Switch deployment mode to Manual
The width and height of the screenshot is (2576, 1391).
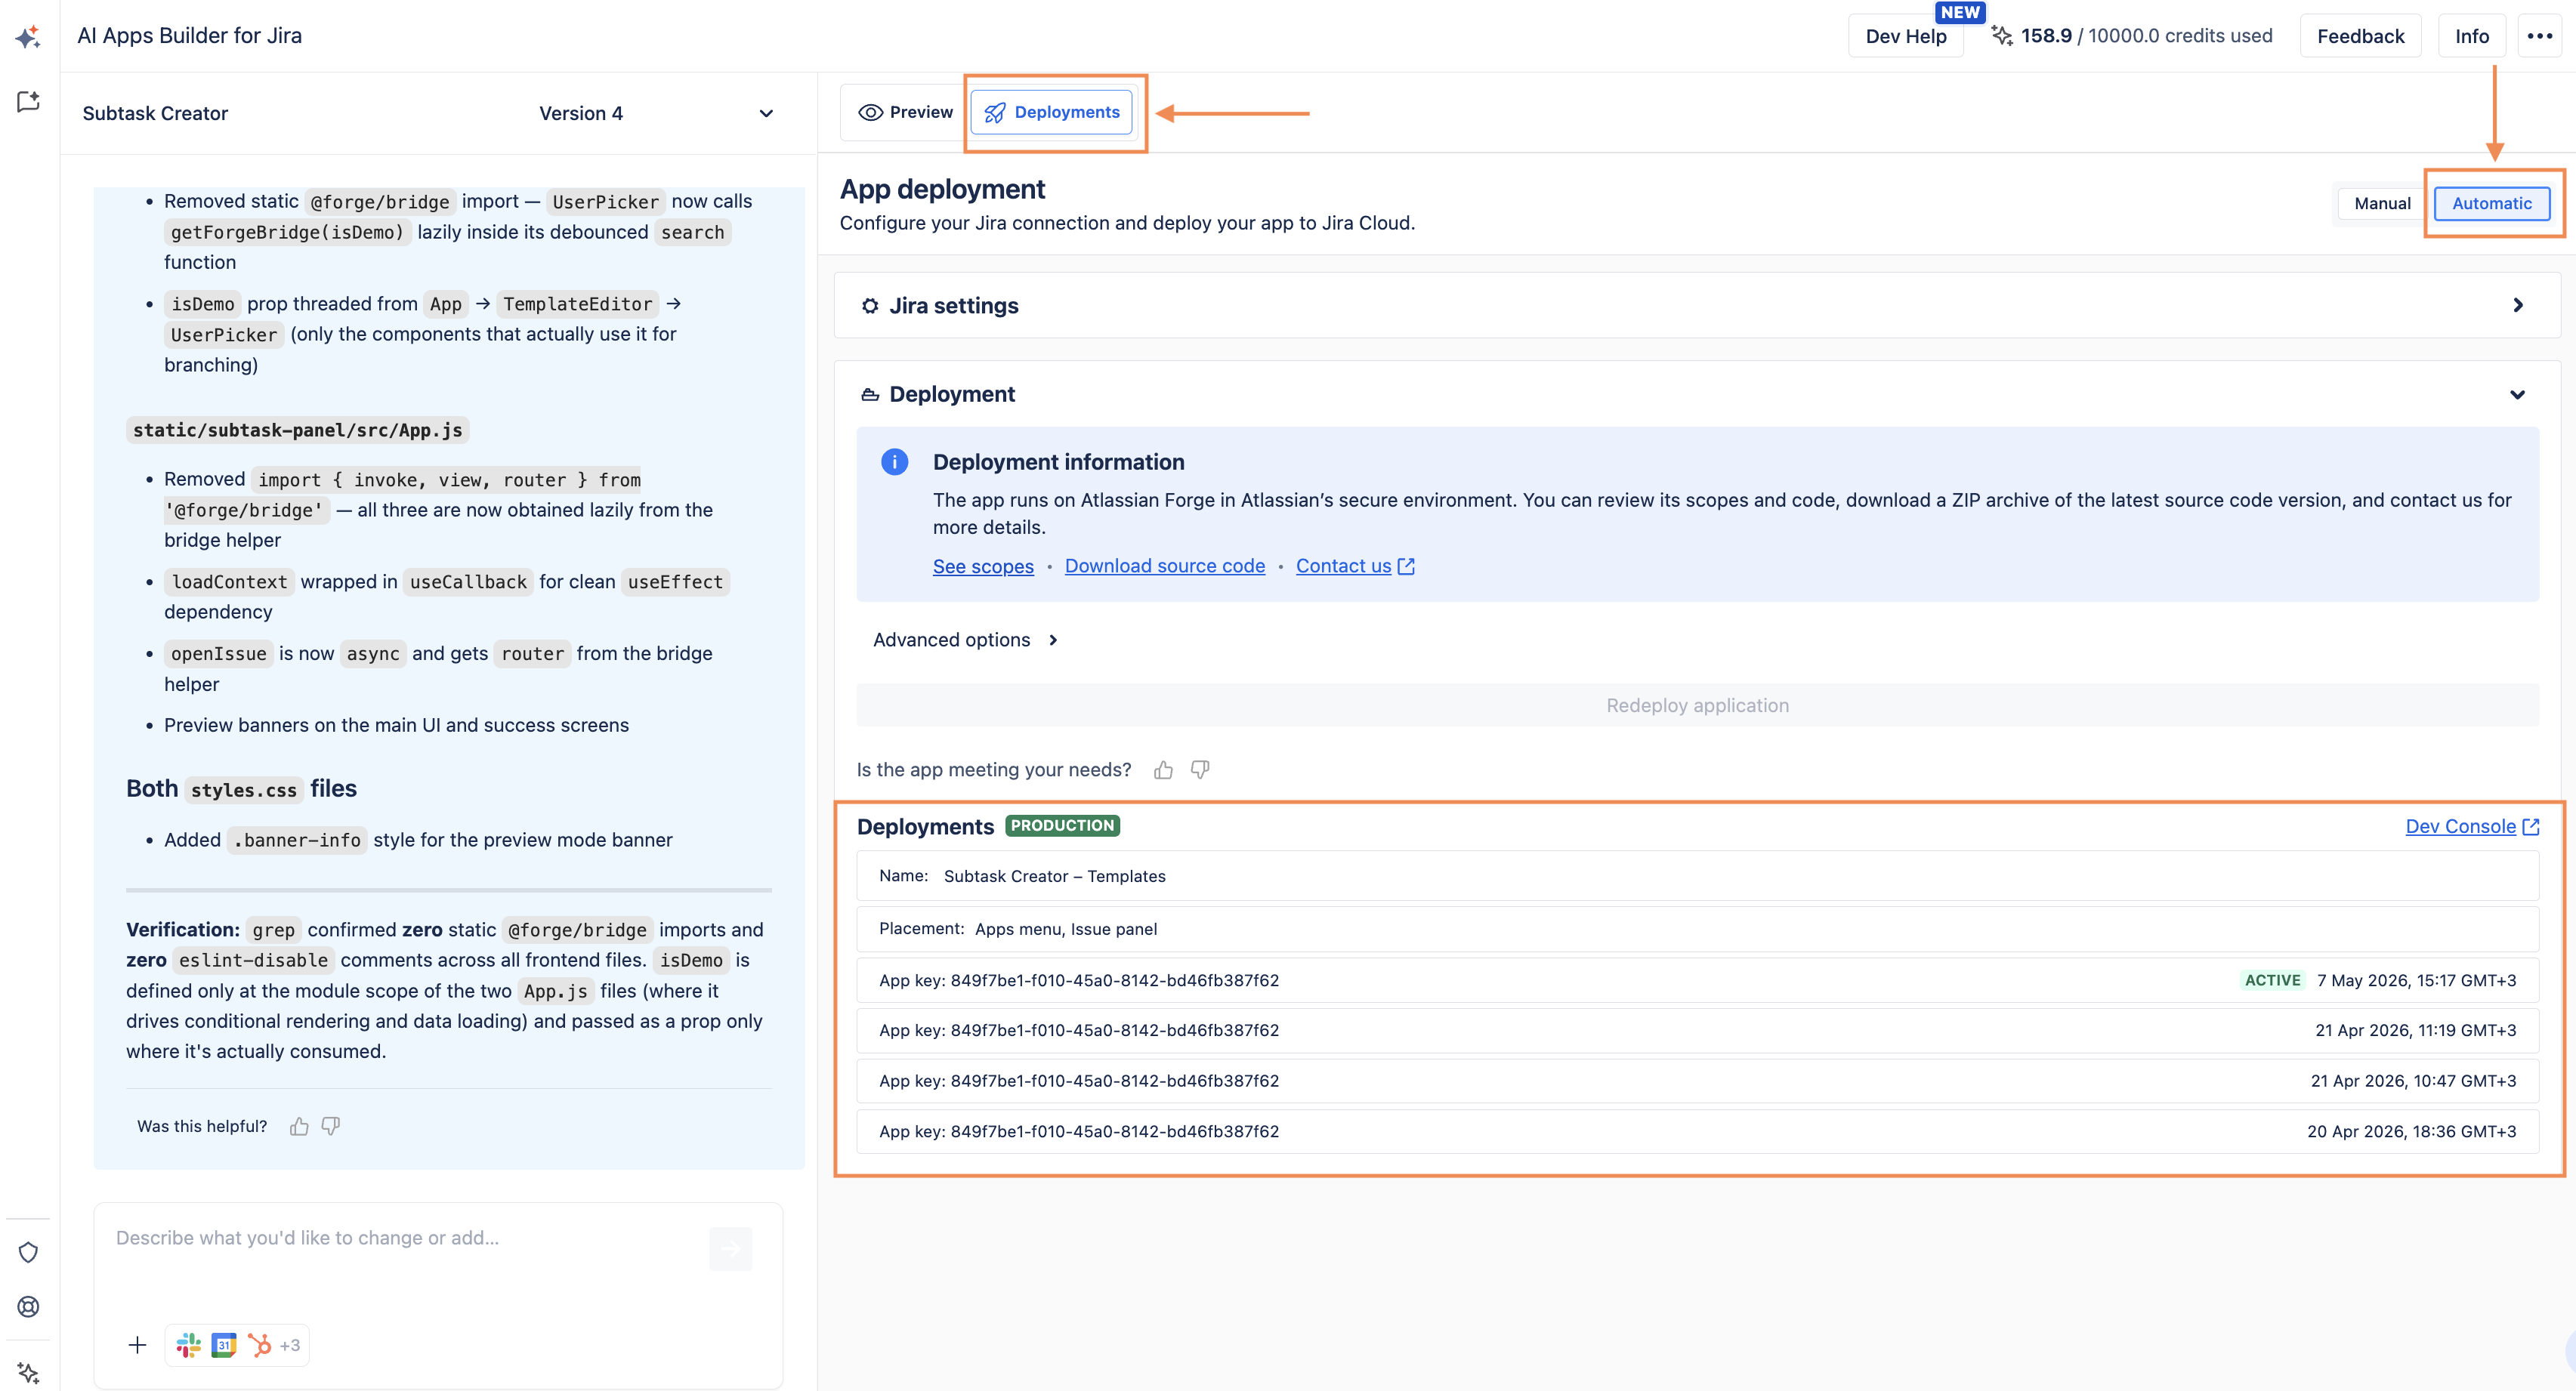click(2382, 203)
